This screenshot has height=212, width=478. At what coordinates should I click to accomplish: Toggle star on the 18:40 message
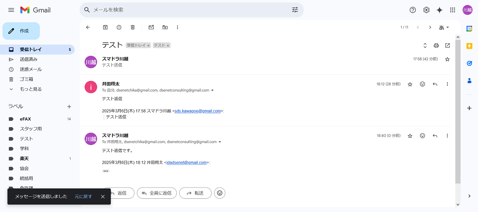410,136
